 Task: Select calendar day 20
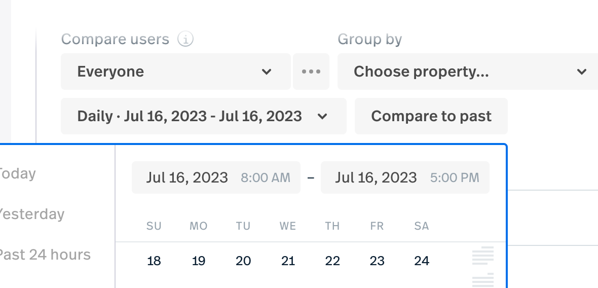(243, 261)
